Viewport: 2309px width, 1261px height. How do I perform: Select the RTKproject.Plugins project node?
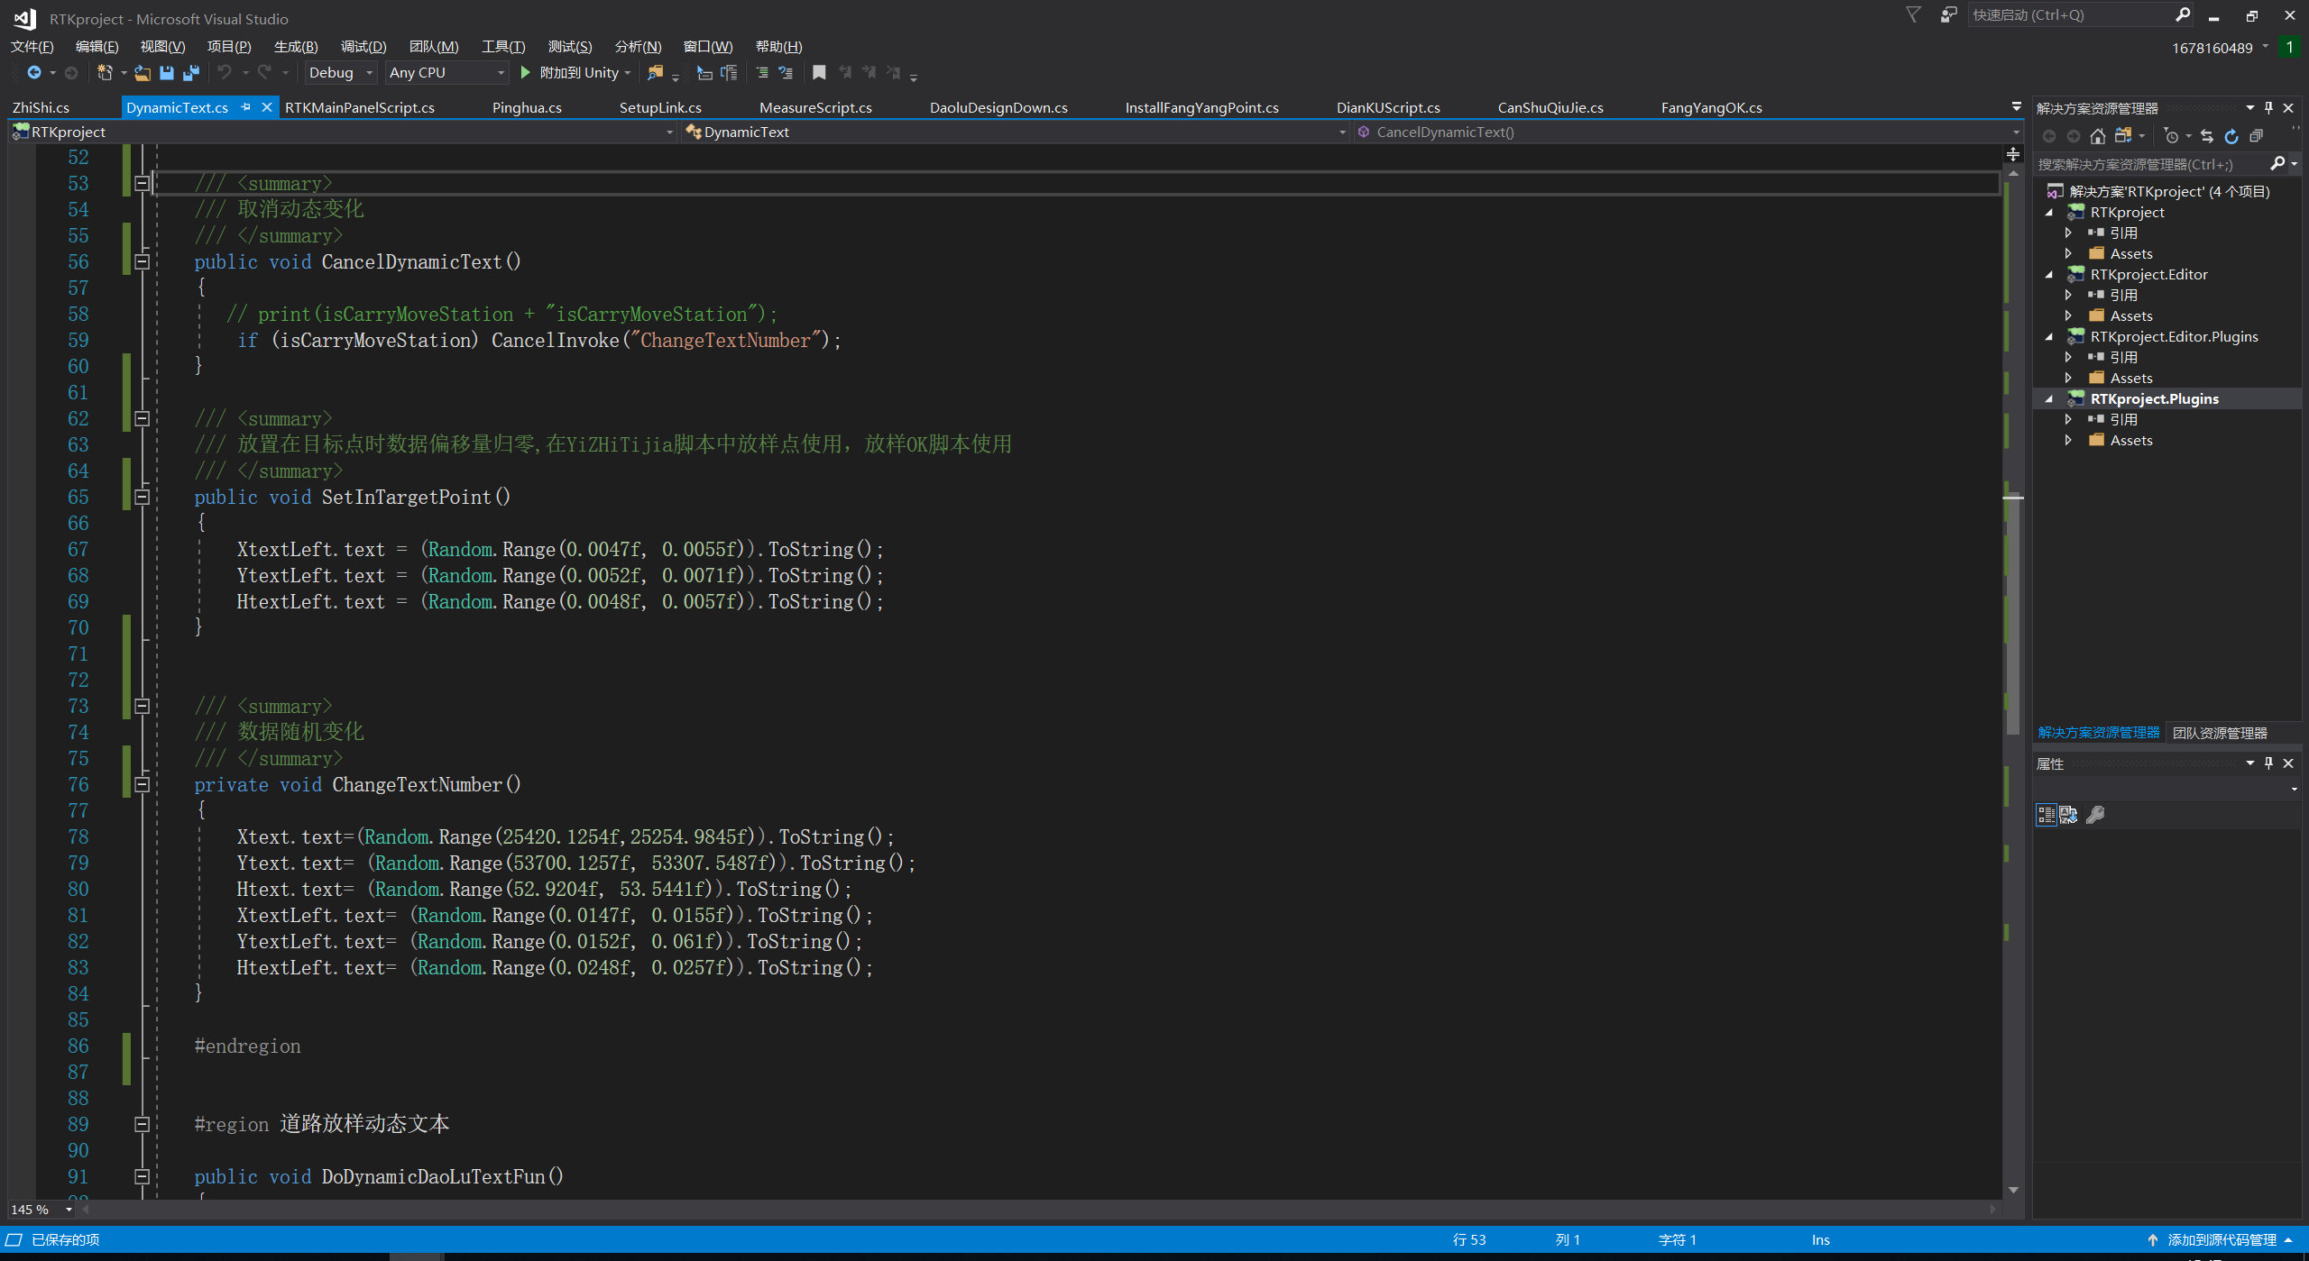2154,399
